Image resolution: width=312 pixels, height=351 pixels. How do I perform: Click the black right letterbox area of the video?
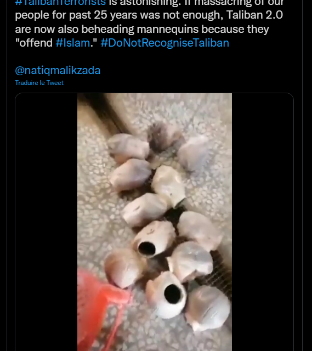[x=263, y=222]
